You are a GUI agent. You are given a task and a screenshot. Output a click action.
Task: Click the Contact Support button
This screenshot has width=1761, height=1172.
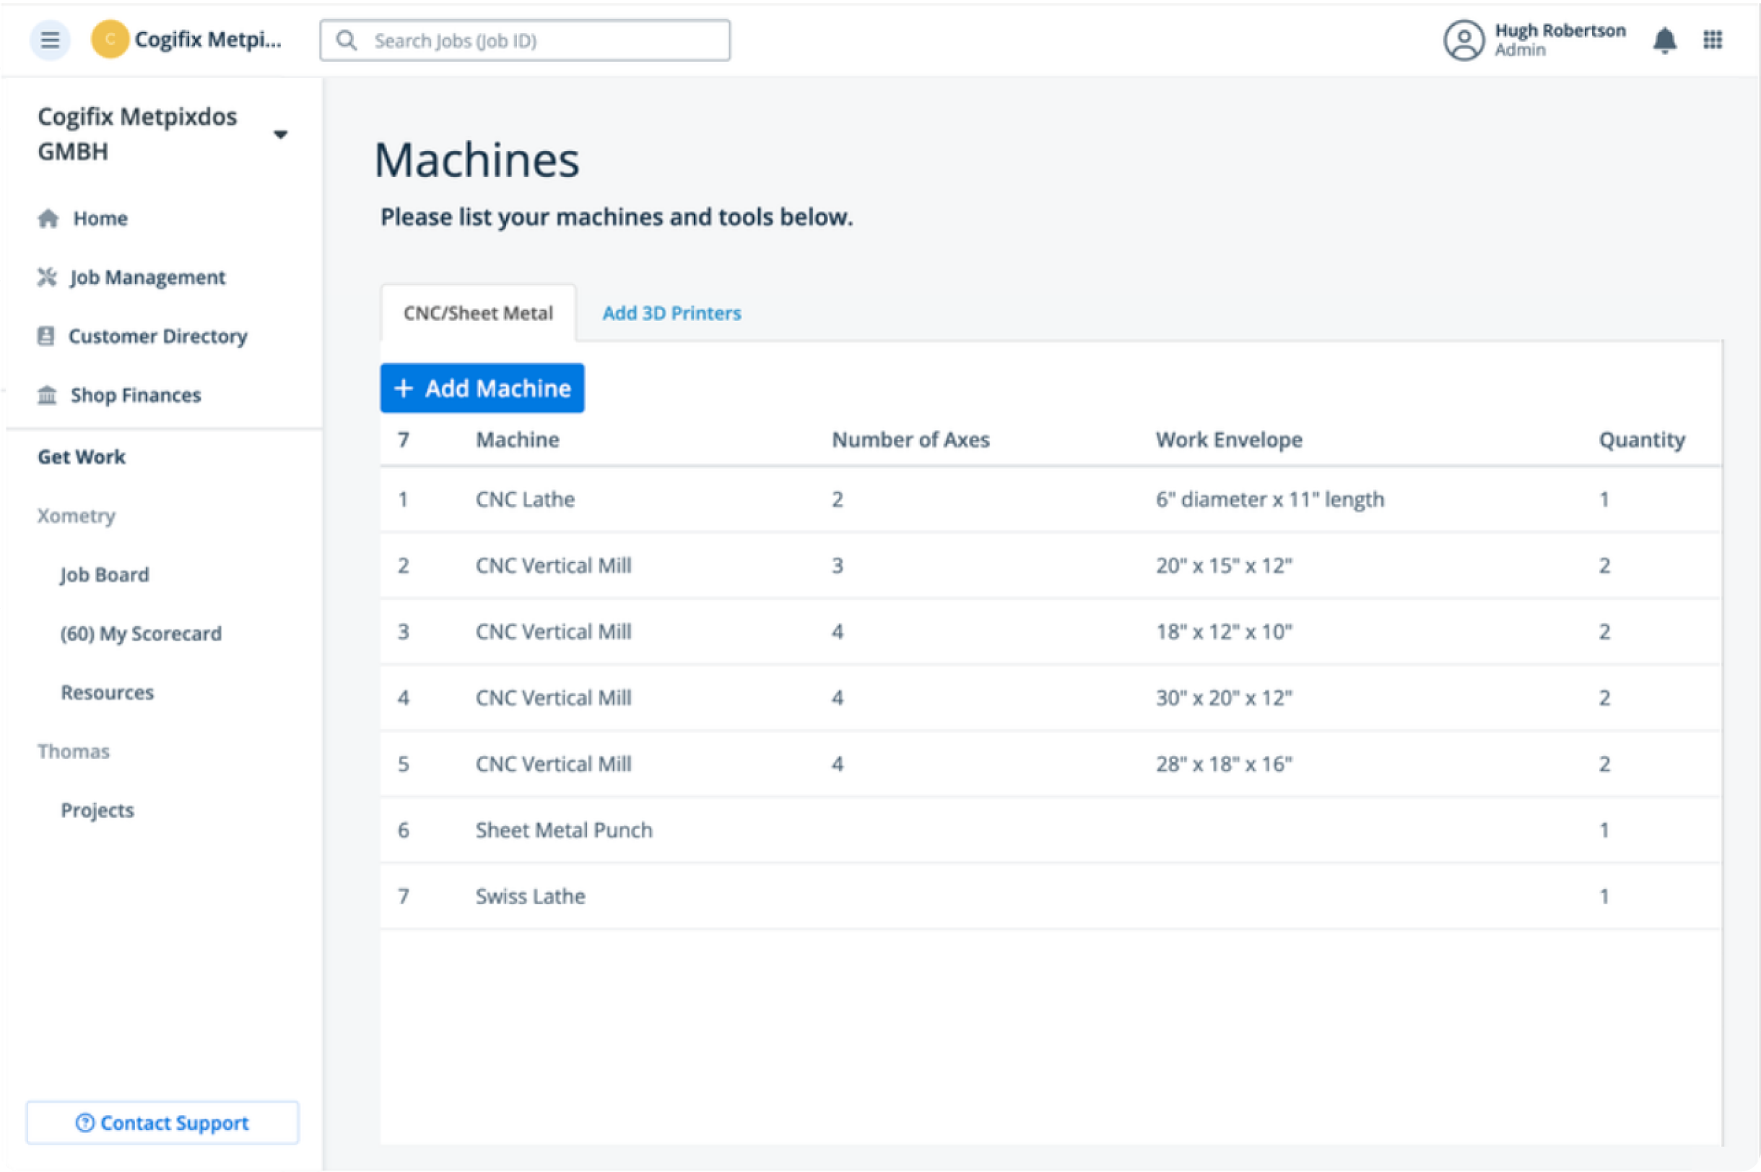[163, 1122]
